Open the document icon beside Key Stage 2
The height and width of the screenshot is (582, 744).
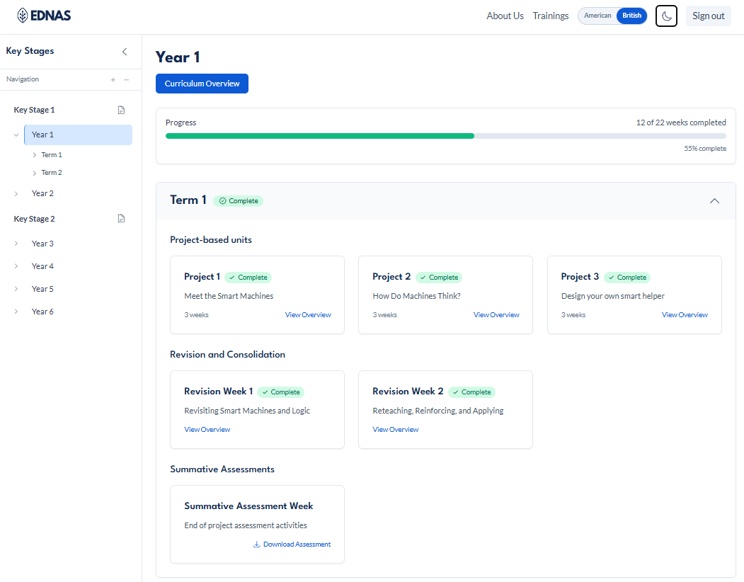(x=121, y=218)
